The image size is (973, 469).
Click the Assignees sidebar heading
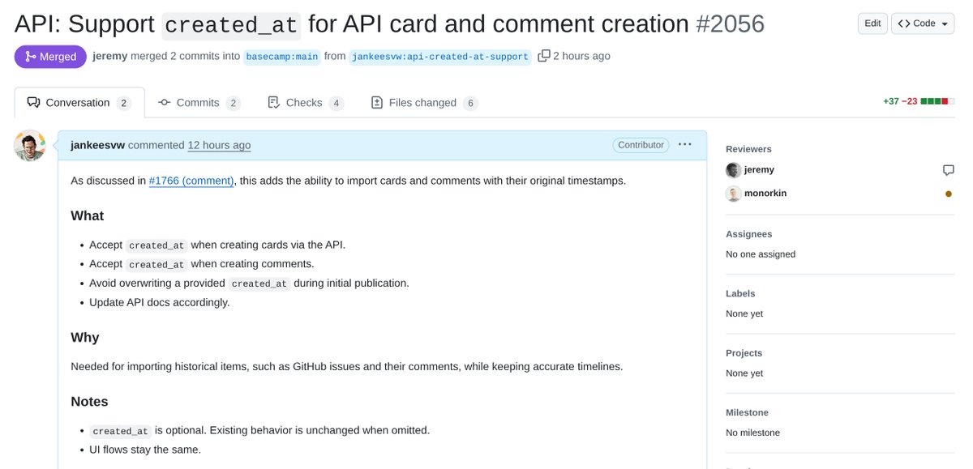point(748,234)
